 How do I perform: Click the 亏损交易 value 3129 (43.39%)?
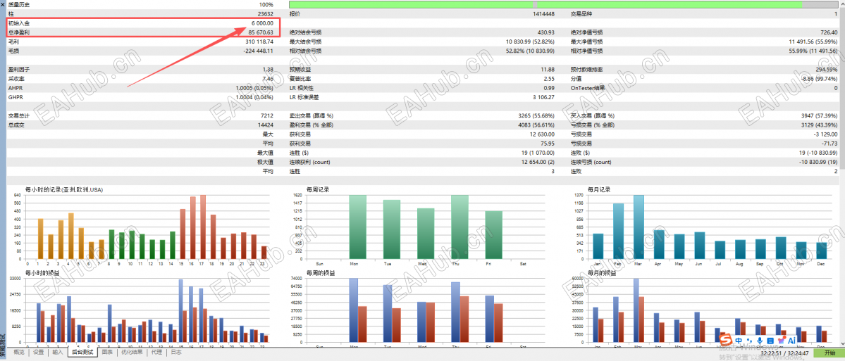point(818,125)
